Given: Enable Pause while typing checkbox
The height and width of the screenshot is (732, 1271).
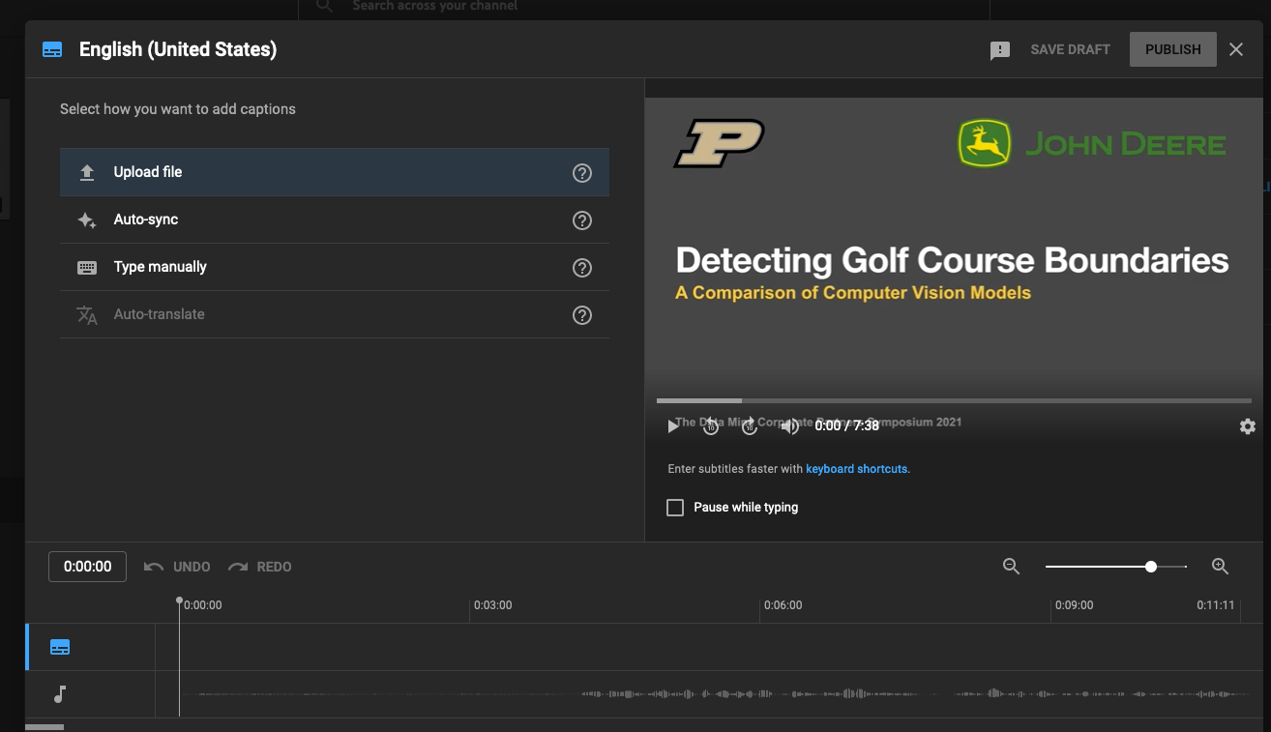Looking at the screenshot, I should (675, 508).
